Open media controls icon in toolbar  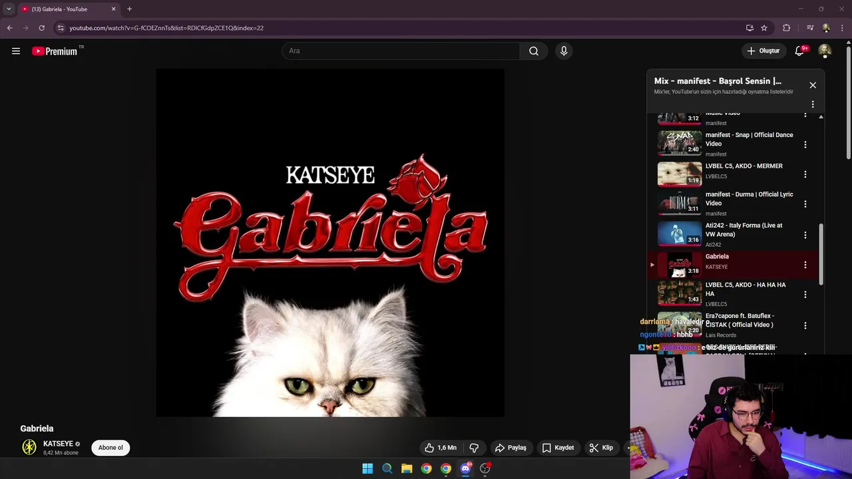coord(810,28)
